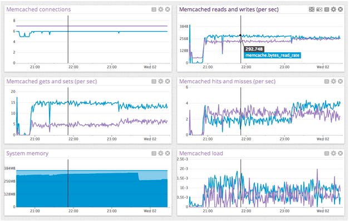Click legend icon on Memcached load widget

(x=327, y=153)
